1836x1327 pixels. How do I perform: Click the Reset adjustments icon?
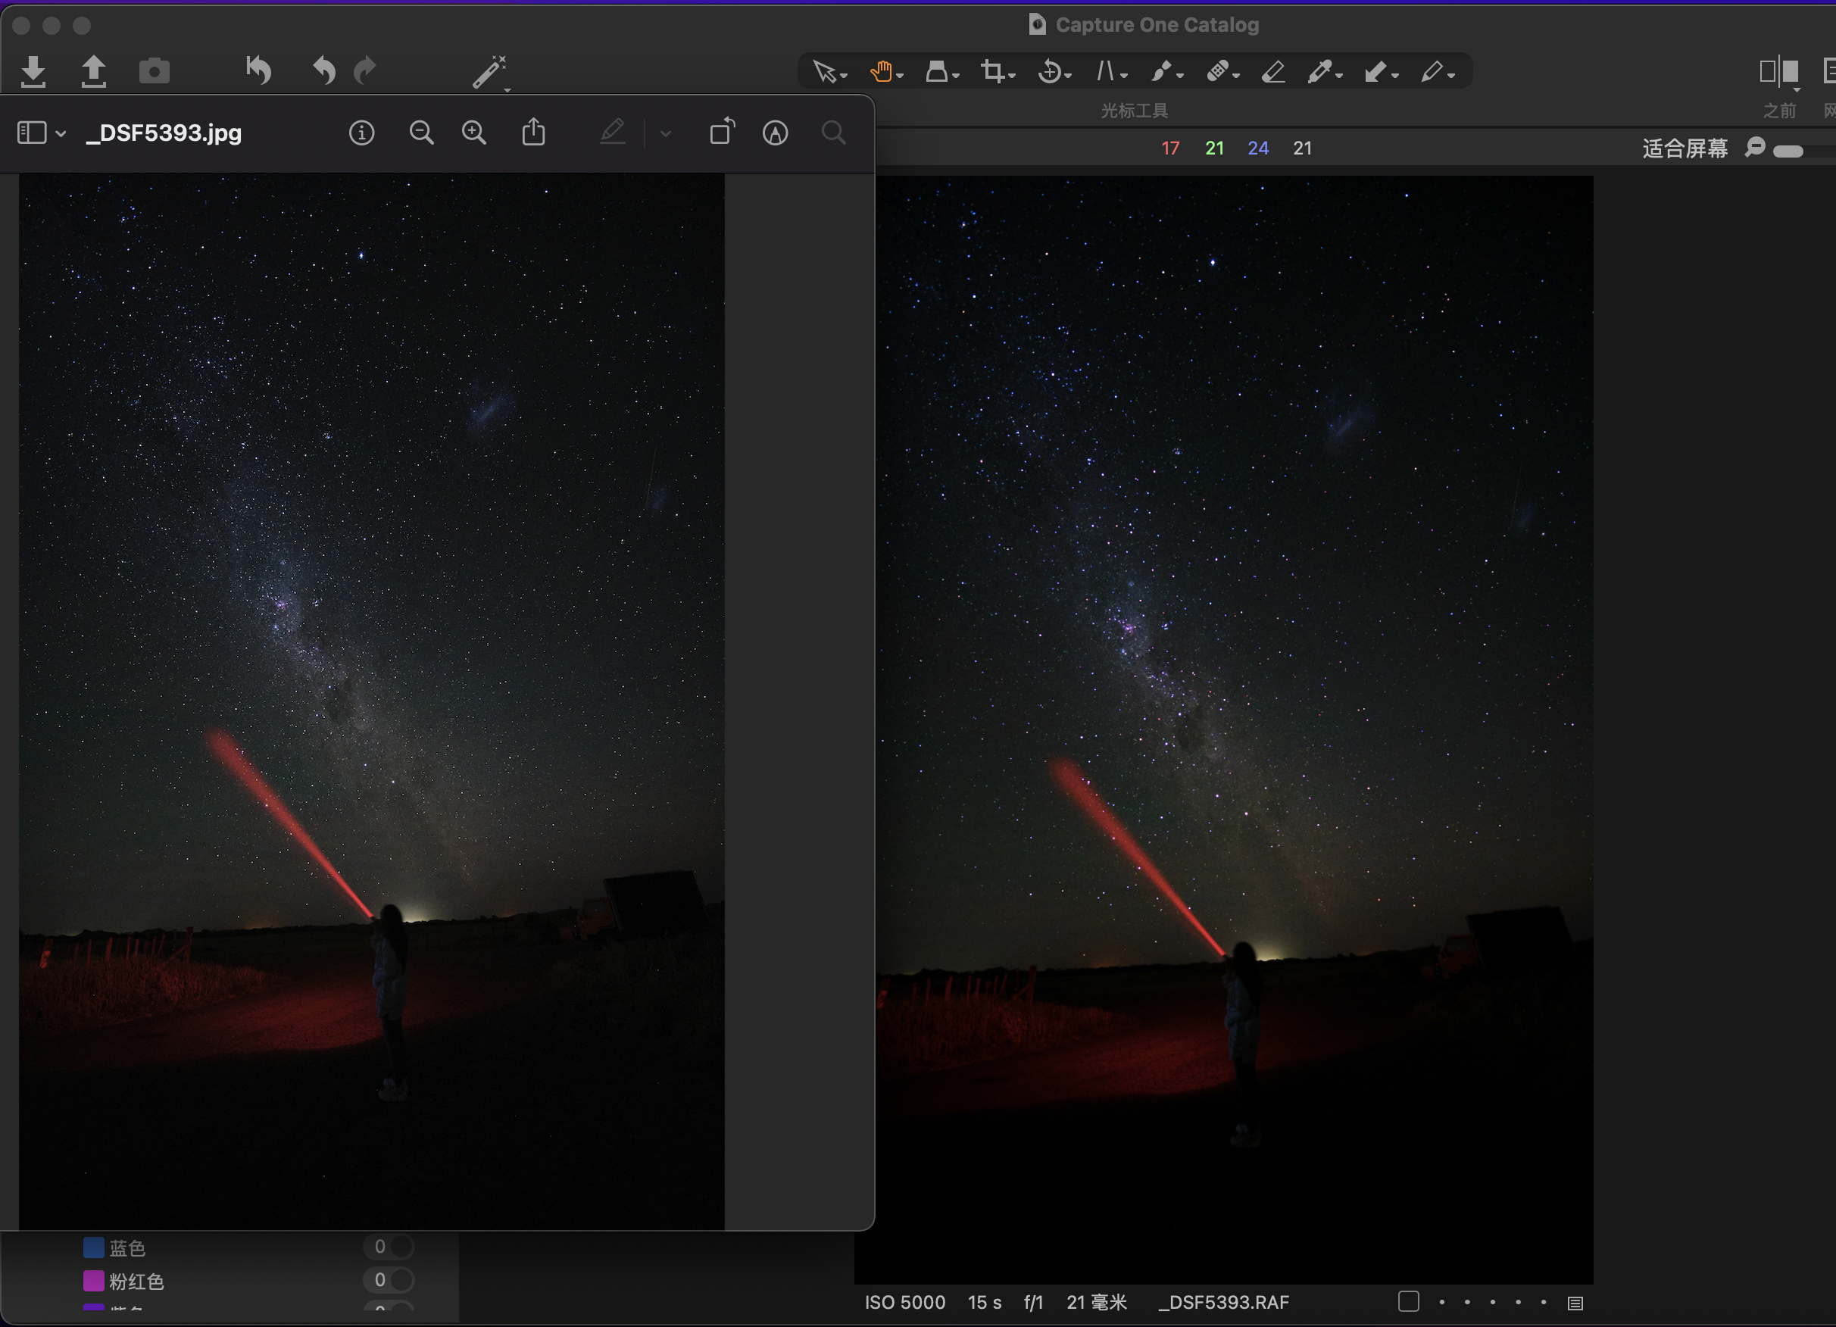258,70
